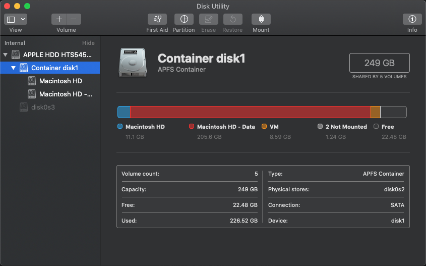
Task: Click the "22.48 GB" value under Free legend
Action: pyautogui.click(x=394, y=137)
